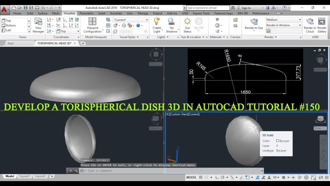
Task: Click the command line customize wrench icon
Action: point(76,171)
